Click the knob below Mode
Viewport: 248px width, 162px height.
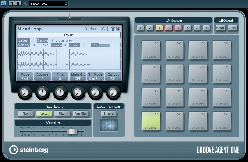coord(25,93)
